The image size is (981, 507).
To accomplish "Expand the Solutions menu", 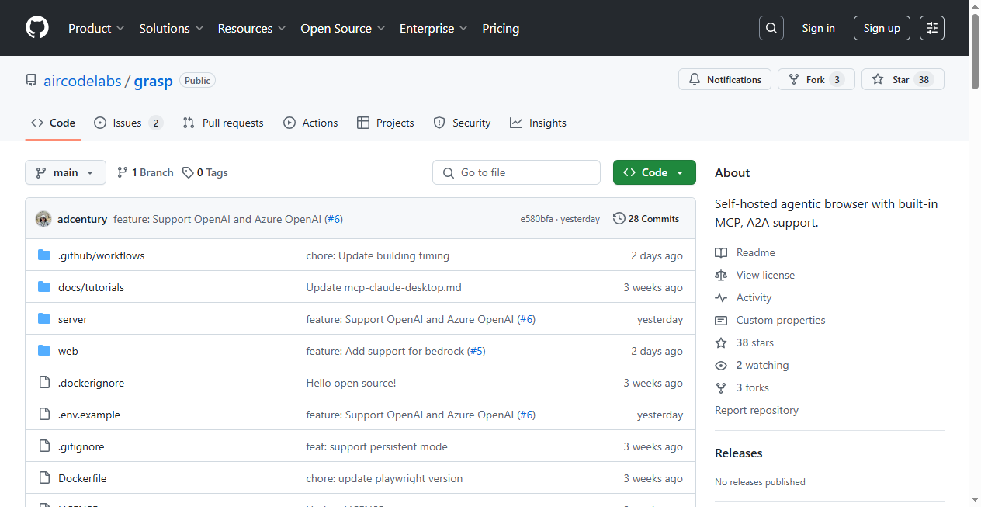I will click(172, 28).
